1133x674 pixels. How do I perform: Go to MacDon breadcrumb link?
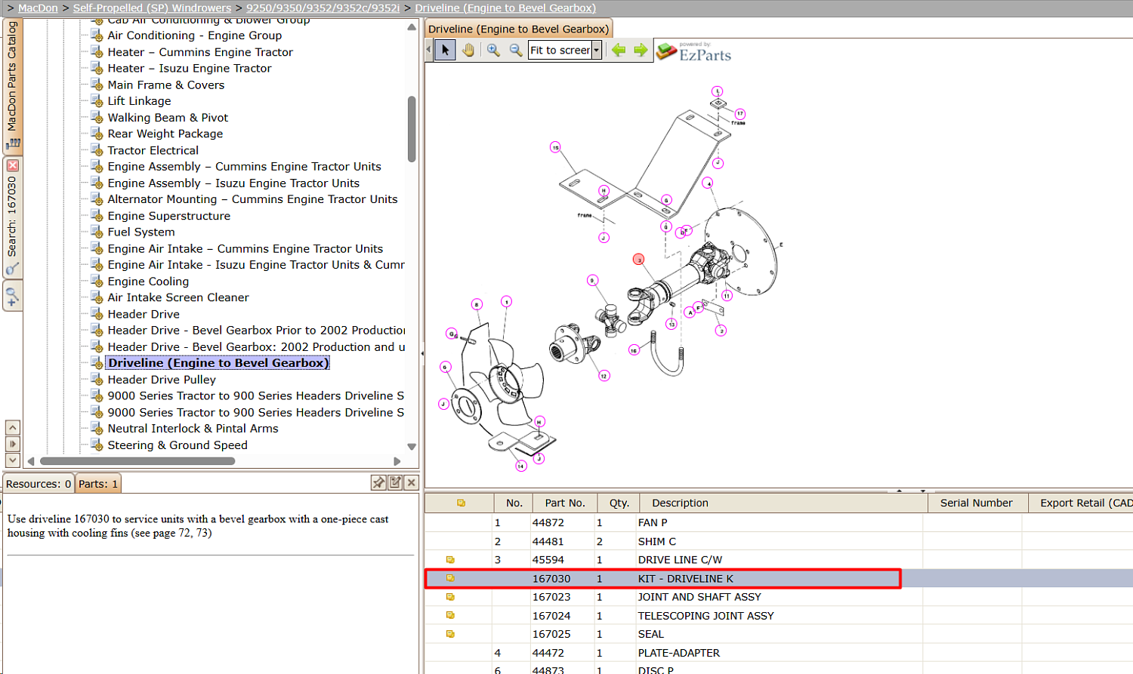pyautogui.click(x=38, y=8)
